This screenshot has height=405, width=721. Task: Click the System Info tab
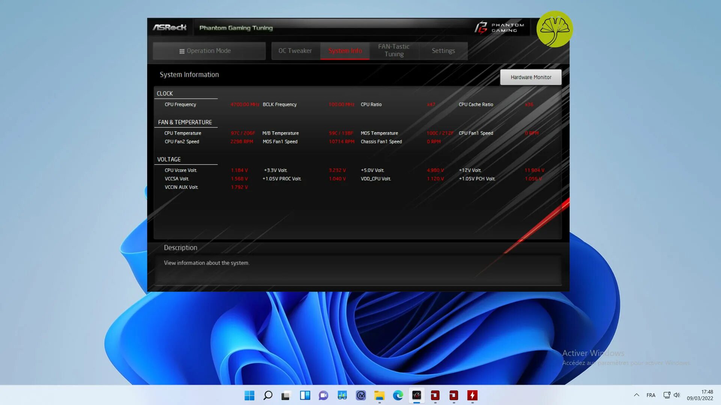pyautogui.click(x=345, y=51)
